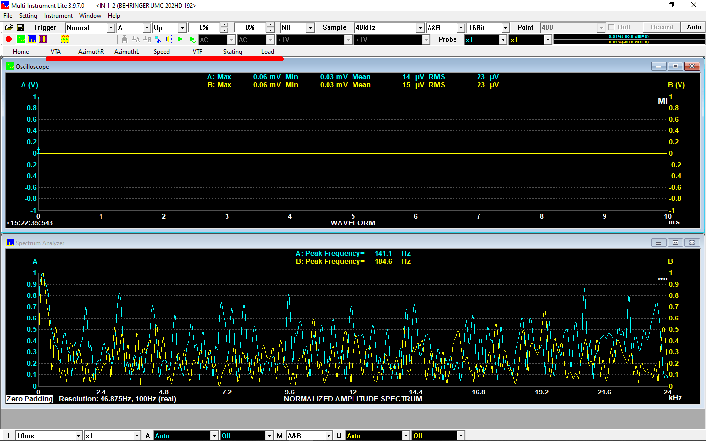Open the Setting menu
The image size is (706, 441).
click(28, 16)
